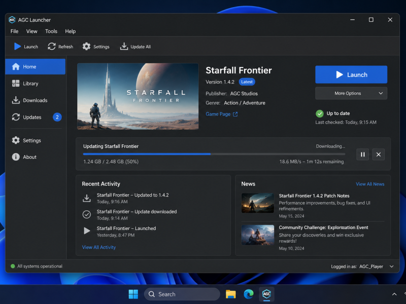Click the 'Action / Adventure' genre text
Viewport: 406px width, 304px height.
245,103
